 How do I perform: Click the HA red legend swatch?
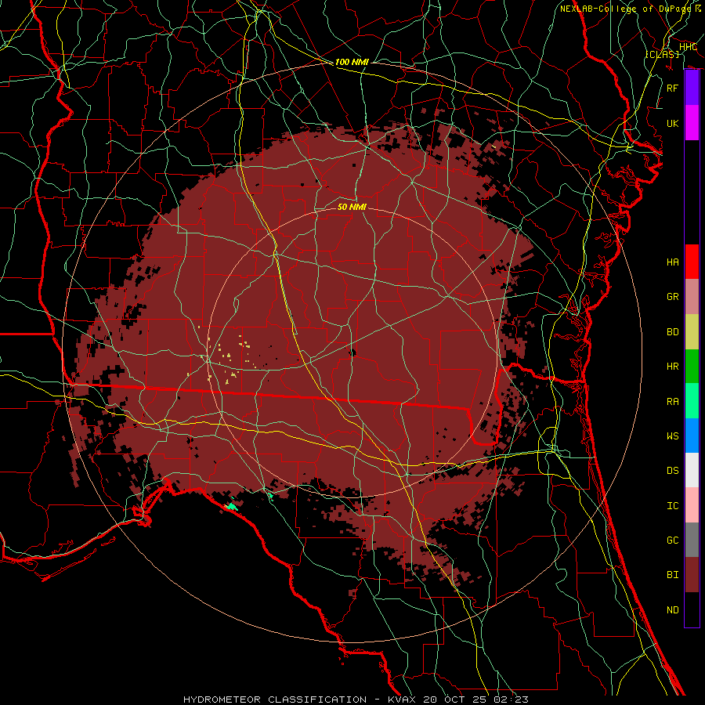point(692,262)
